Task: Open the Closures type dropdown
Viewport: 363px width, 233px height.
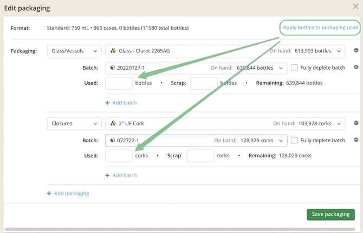Action: (74, 123)
